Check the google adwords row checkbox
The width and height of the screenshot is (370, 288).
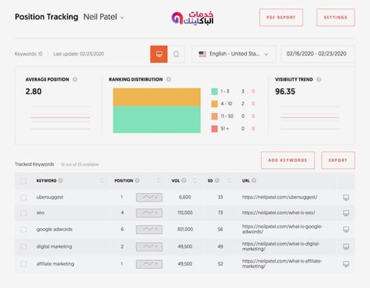23,230
